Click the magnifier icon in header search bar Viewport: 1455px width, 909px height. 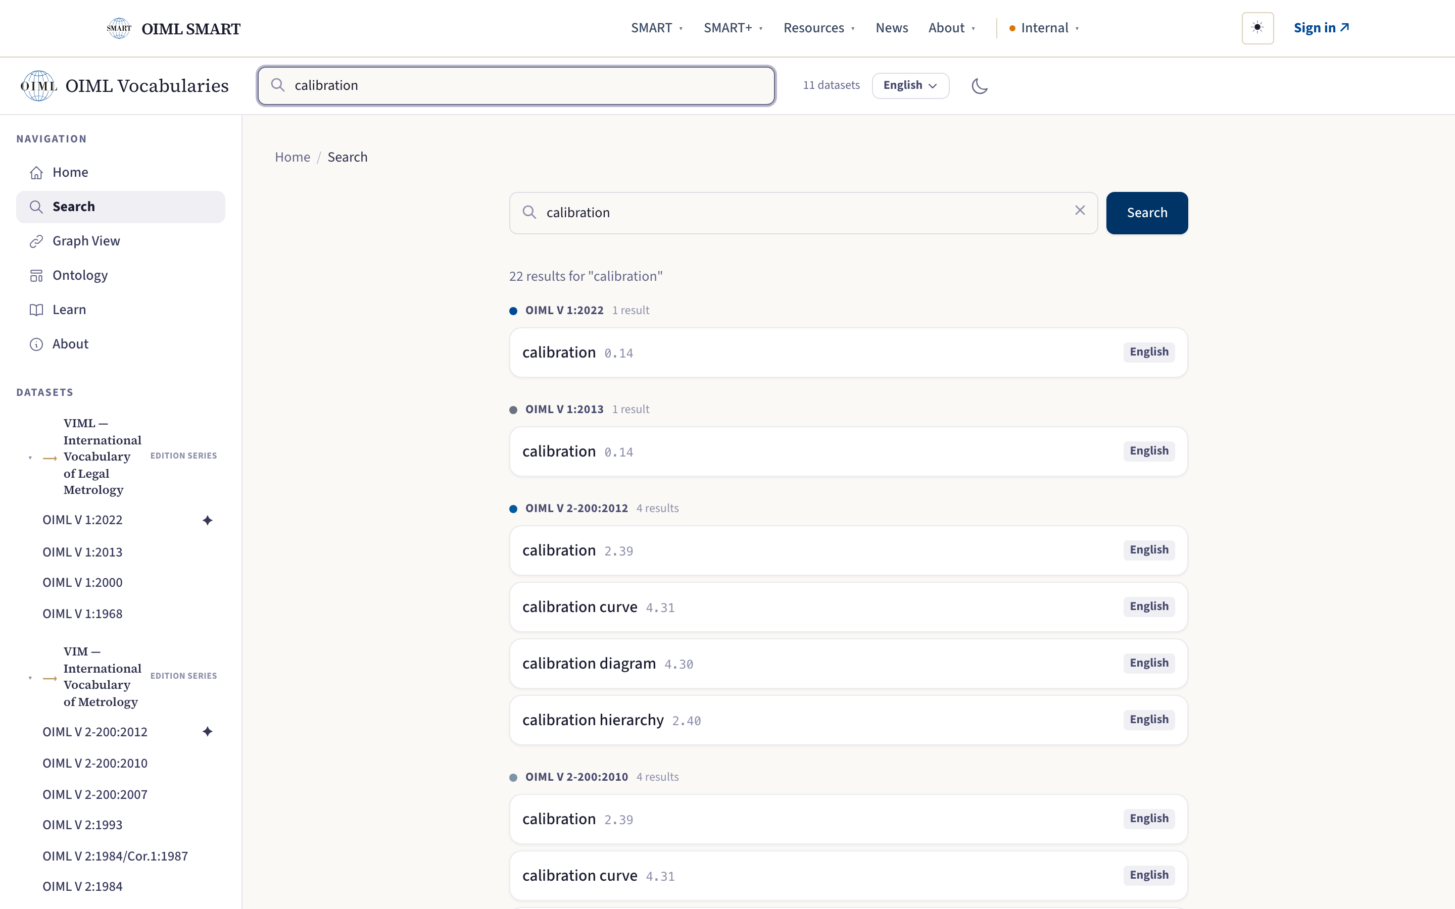(x=278, y=85)
